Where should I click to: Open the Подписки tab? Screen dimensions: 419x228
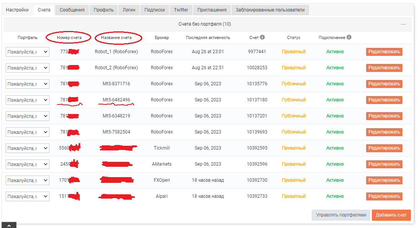click(x=155, y=10)
